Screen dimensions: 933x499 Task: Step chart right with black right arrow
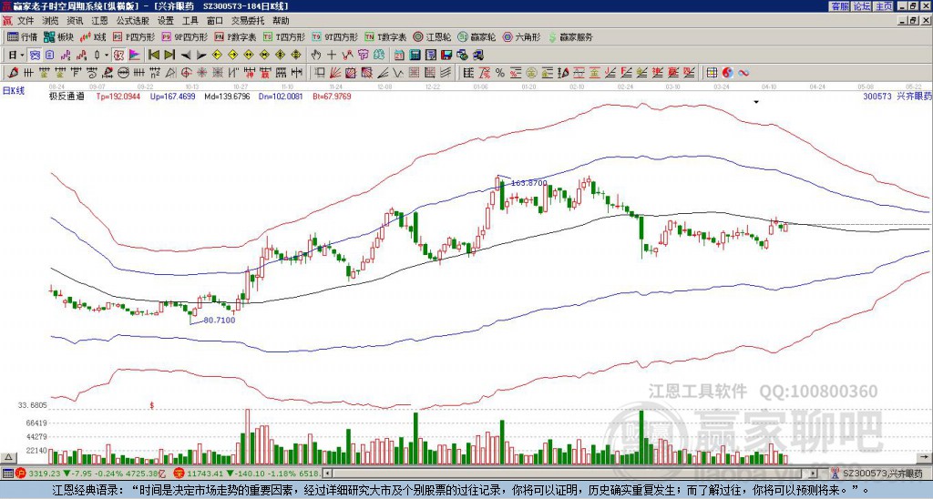point(201,55)
